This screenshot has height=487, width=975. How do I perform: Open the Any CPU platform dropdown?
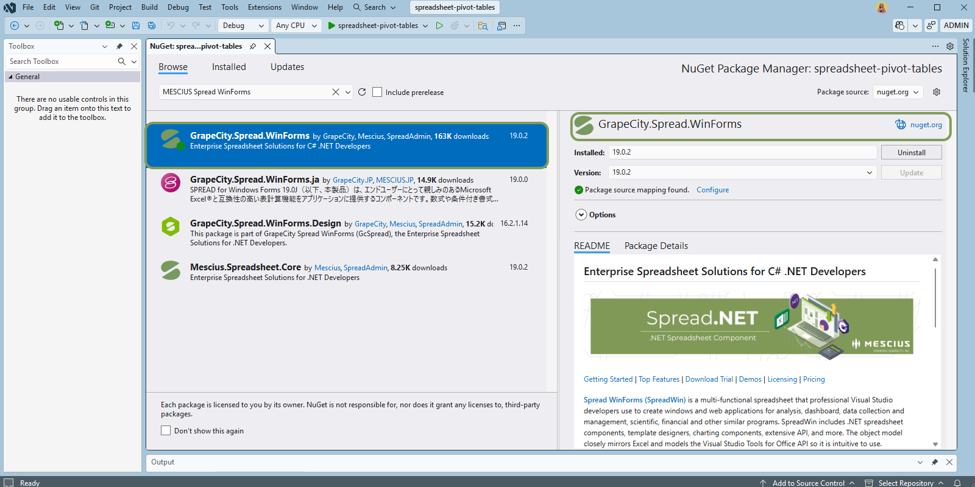click(x=297, y=26)
